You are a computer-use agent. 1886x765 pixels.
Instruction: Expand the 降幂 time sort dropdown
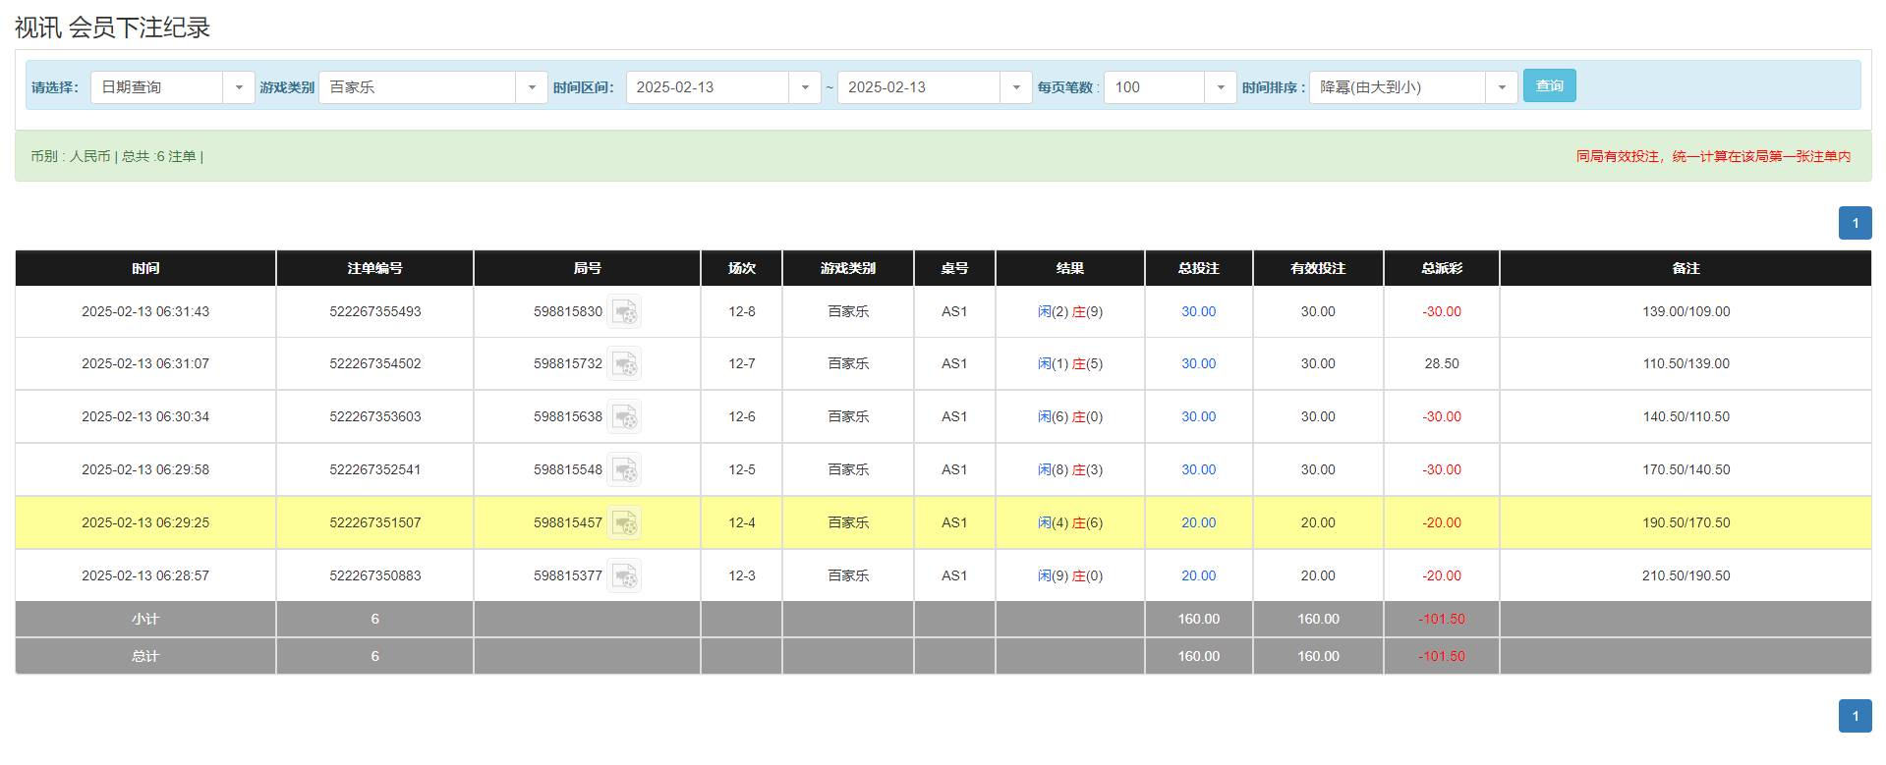(x=1501, y=87)
